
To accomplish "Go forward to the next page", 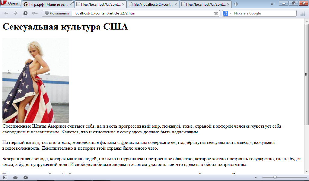I will pyautogui.click(x=15, y=13).
